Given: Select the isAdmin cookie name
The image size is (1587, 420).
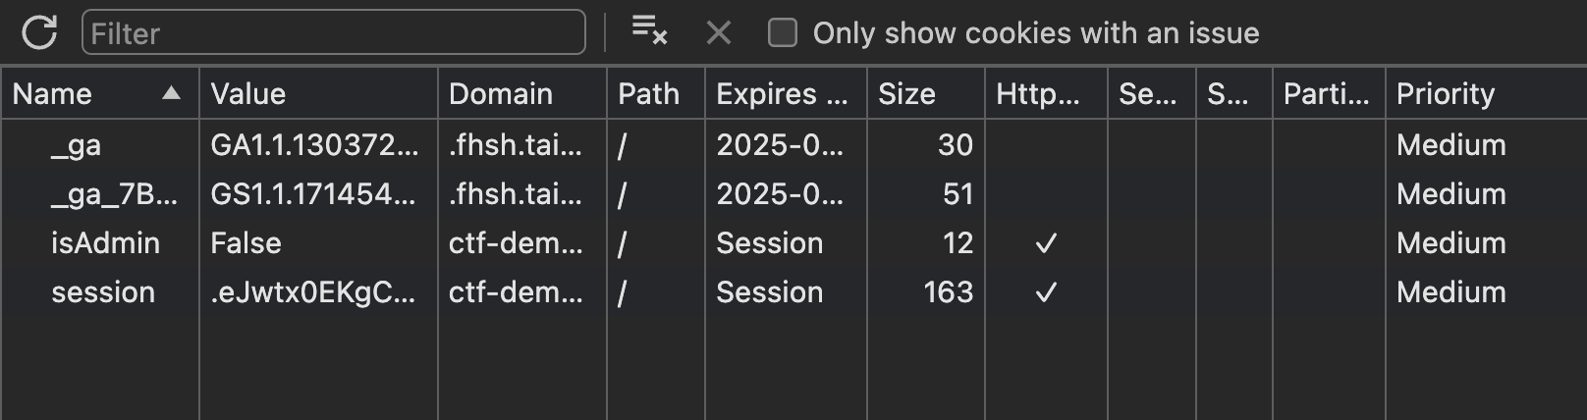Looking at the screenshot, I should tap(105, 243).
